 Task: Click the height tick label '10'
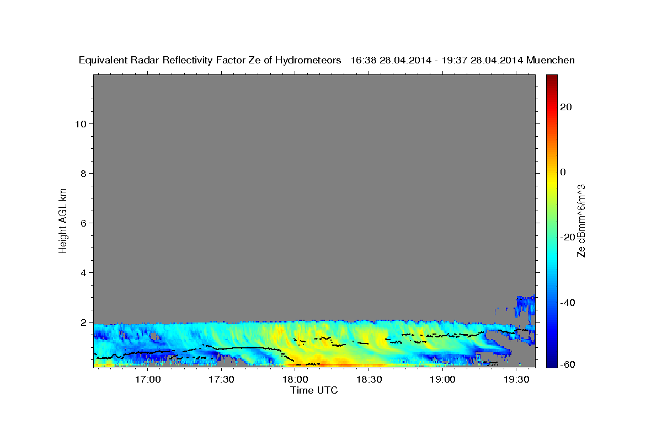[80, 123]
